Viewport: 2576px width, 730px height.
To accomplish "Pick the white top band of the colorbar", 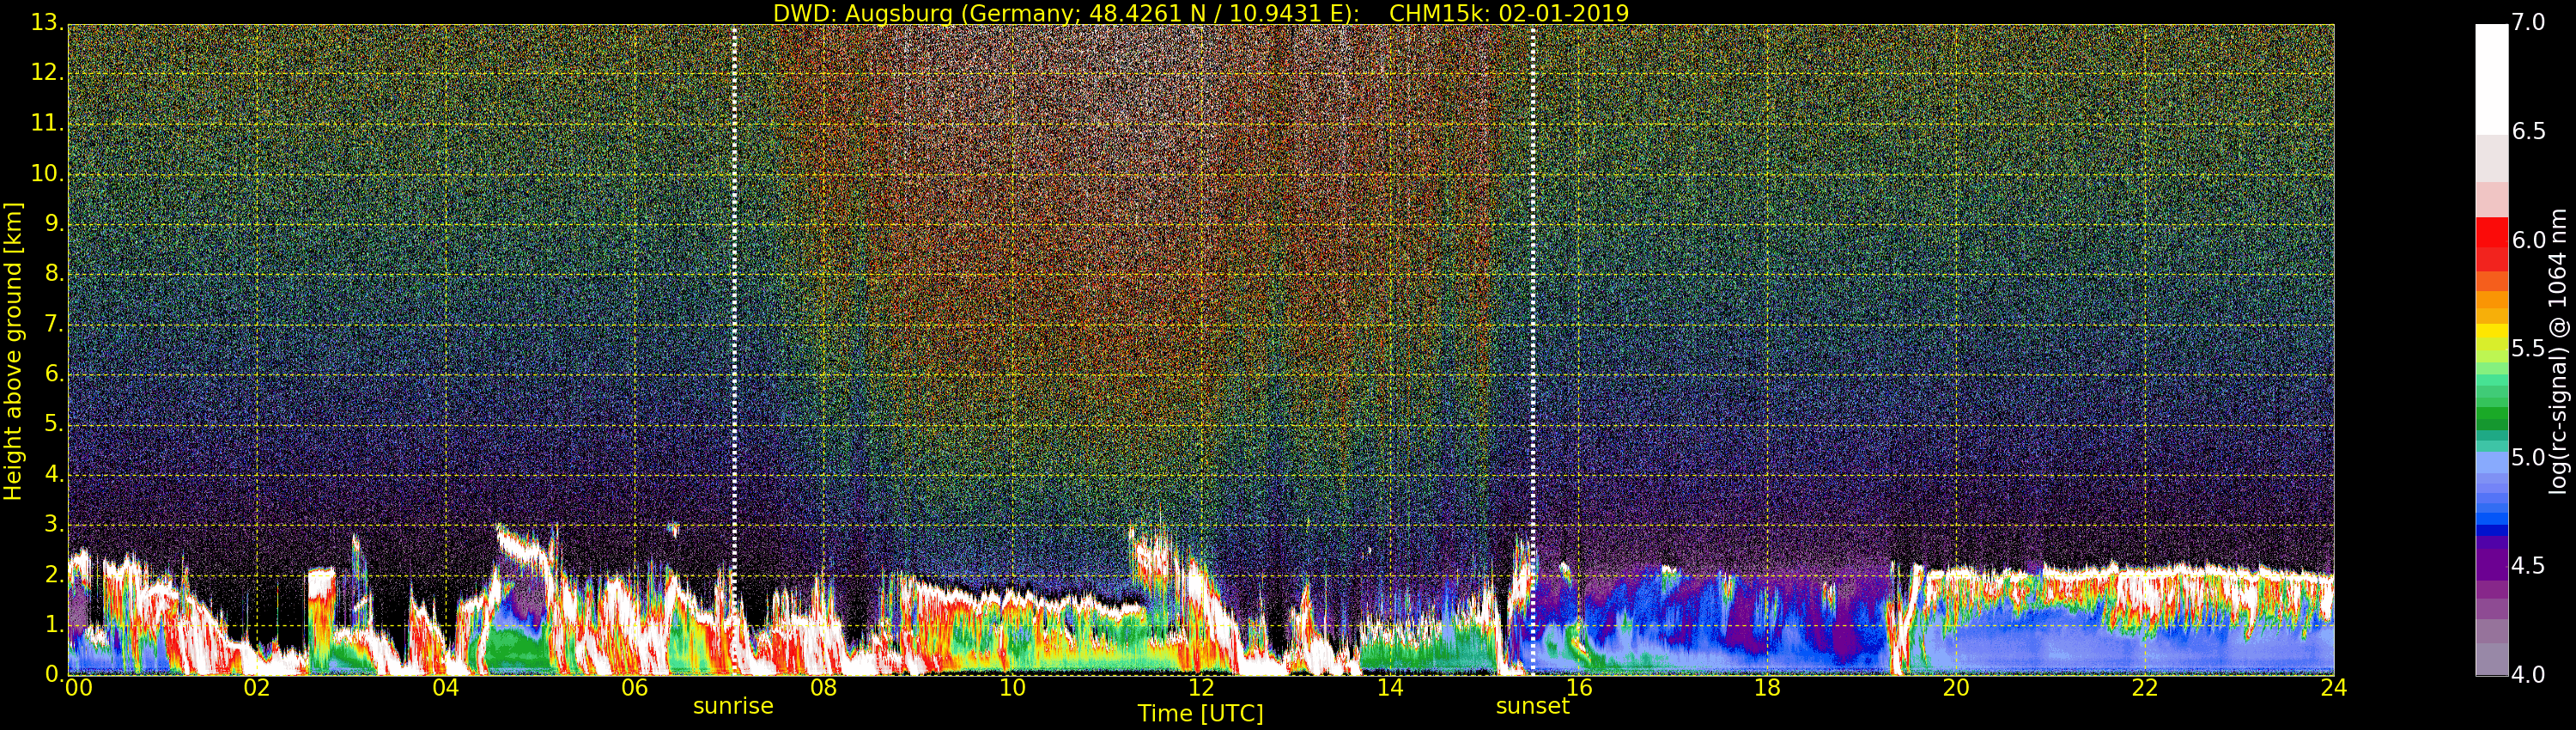I will click(x=2491, y=79).
